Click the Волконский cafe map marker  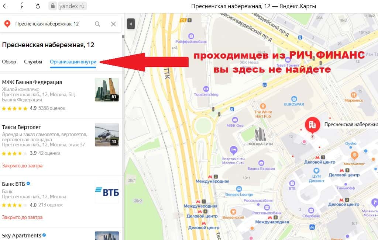tap(233, 212)
